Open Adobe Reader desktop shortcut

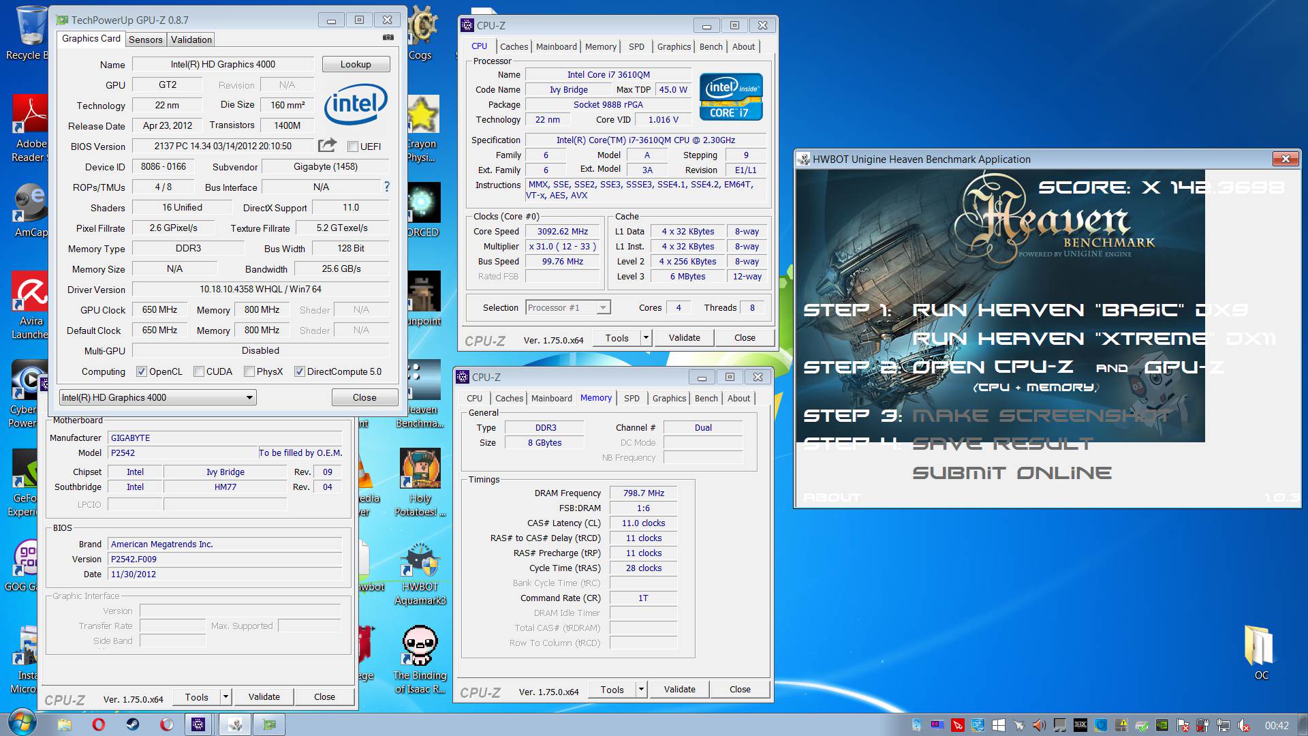click(29, 128)
